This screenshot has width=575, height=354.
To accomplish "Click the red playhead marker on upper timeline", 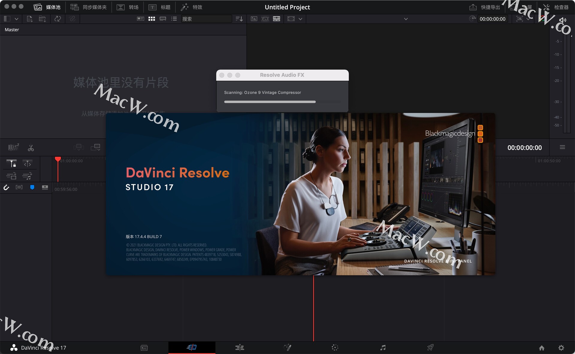I will (58, 159).
